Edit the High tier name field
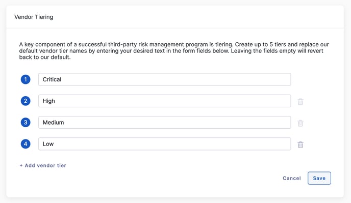 (x=164, y=101)
